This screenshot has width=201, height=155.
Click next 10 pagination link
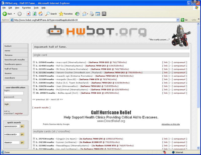57,99
